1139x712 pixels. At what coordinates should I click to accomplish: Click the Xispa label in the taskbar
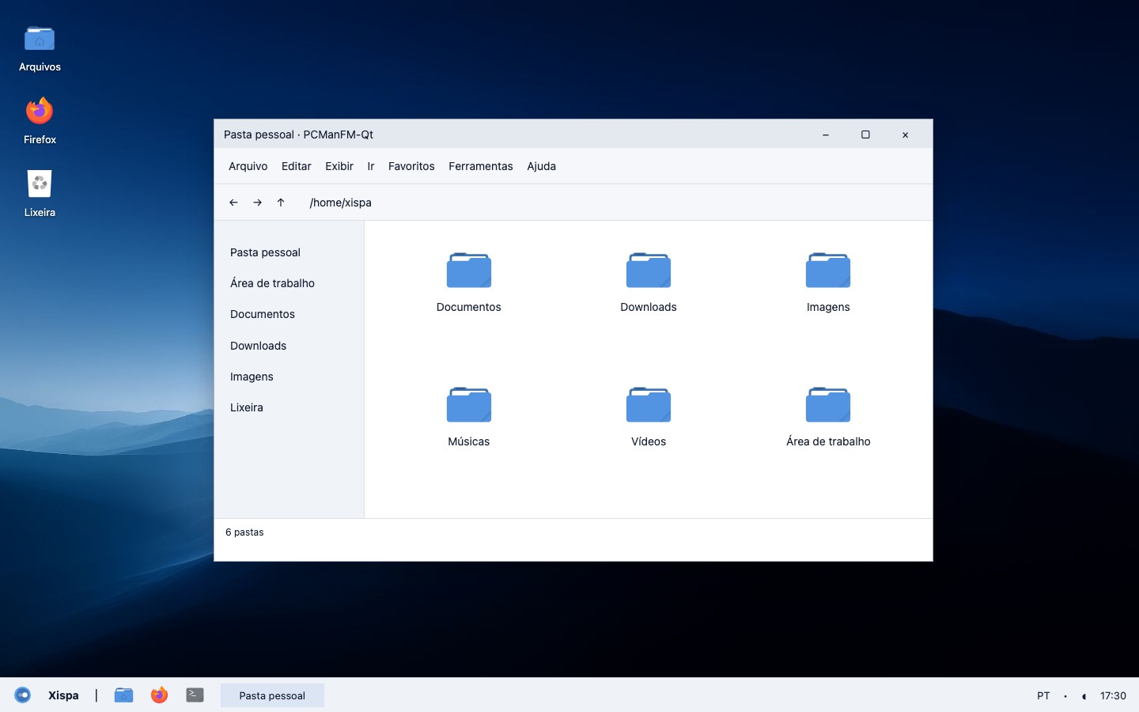[x=63, y=695]
